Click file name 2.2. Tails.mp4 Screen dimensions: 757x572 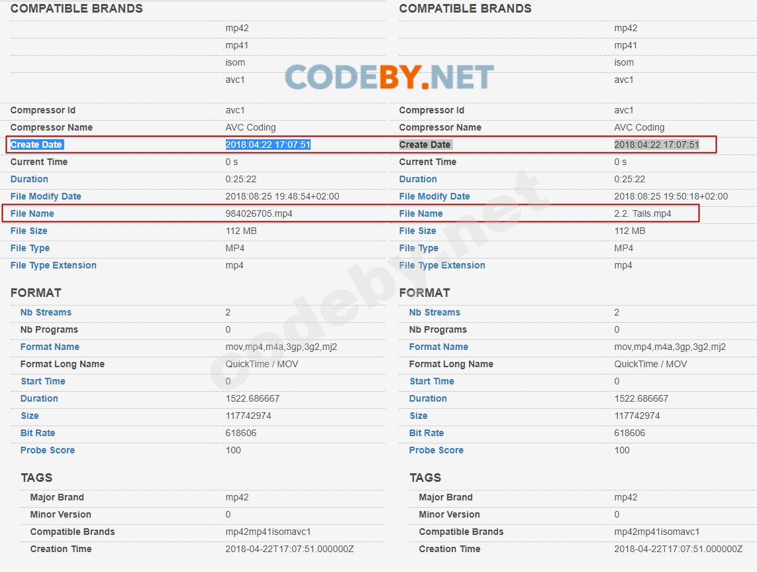(x=642, y=213)
